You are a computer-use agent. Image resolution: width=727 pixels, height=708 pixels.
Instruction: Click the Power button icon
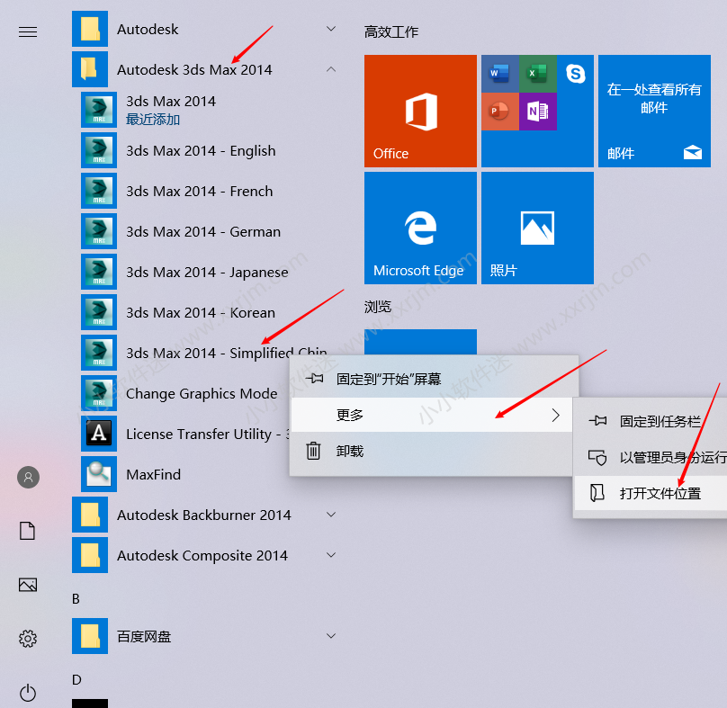coord(28,692)
